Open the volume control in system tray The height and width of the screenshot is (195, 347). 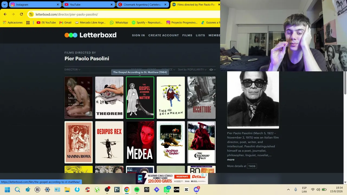click(318, 190)
